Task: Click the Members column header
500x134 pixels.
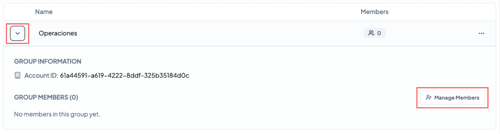Action: (374, 12)
